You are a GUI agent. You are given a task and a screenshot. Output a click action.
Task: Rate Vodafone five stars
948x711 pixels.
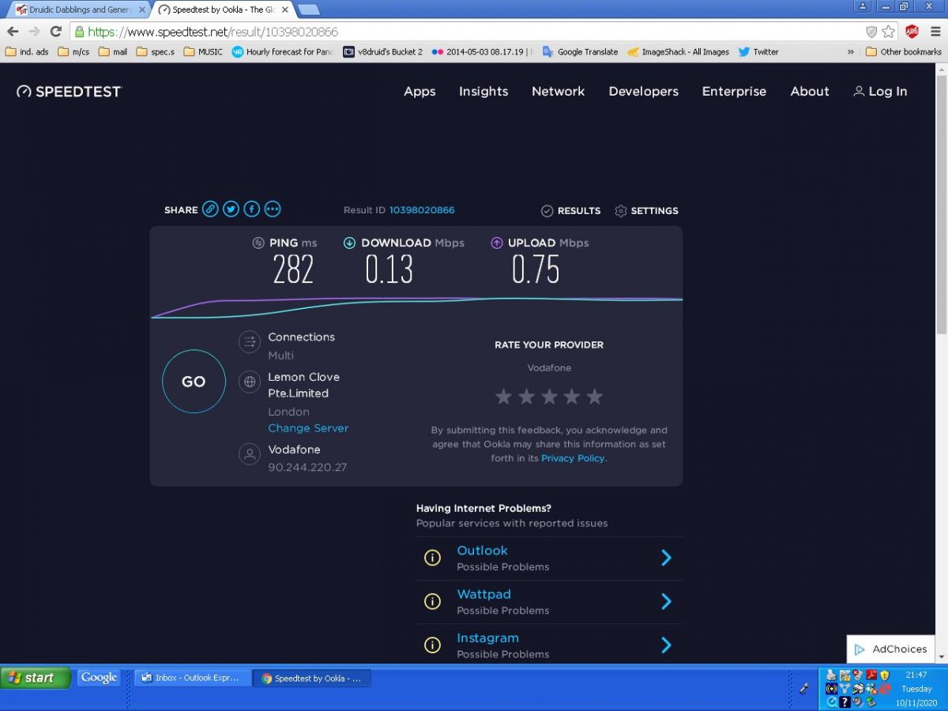tap(595, 397)
